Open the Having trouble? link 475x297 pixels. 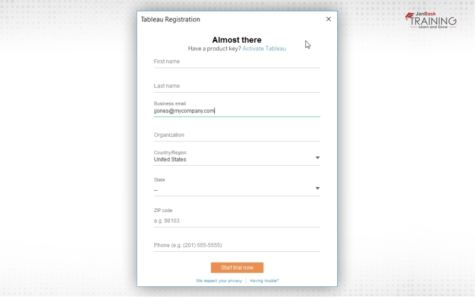[264, 280]
